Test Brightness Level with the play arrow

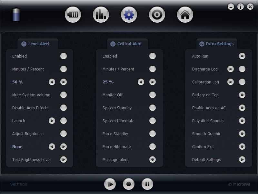(x=64, y=159)
